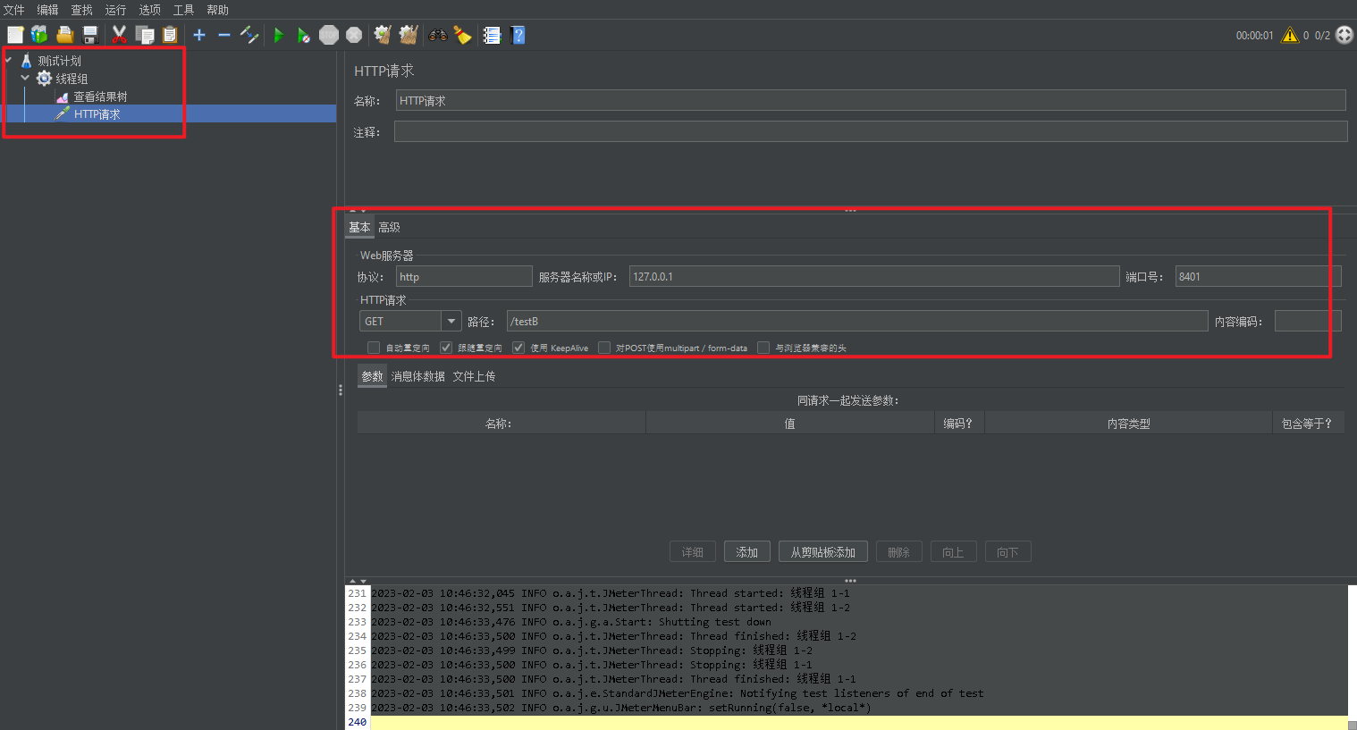
Task: Select the HTTP请求 sampler in tree
Action: pos(97,114)
